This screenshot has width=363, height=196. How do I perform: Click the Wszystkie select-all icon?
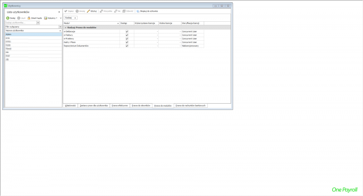click(101, 11)
